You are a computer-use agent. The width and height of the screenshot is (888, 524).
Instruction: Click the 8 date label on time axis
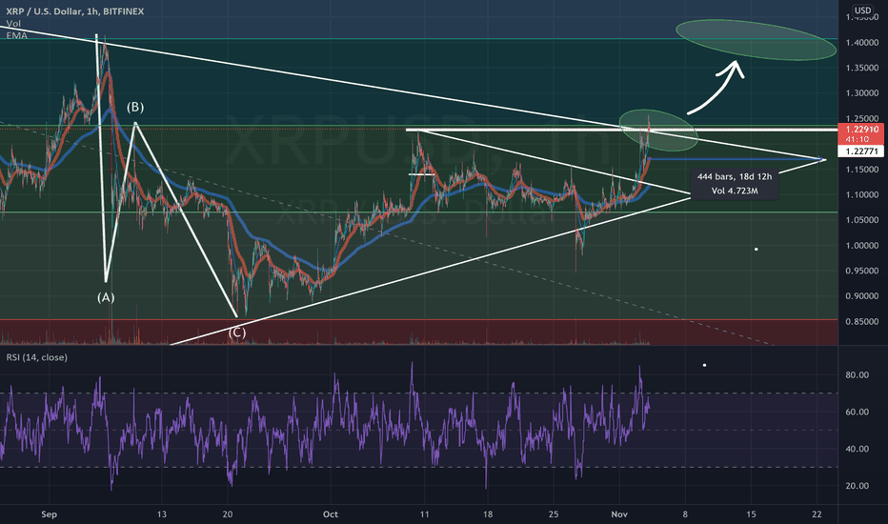pos(685,514)
